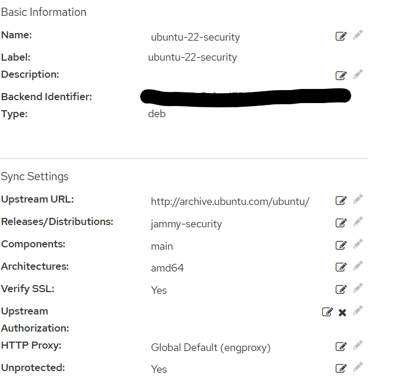
Task: Open the Components edit icon
Action: pos(341,246)
